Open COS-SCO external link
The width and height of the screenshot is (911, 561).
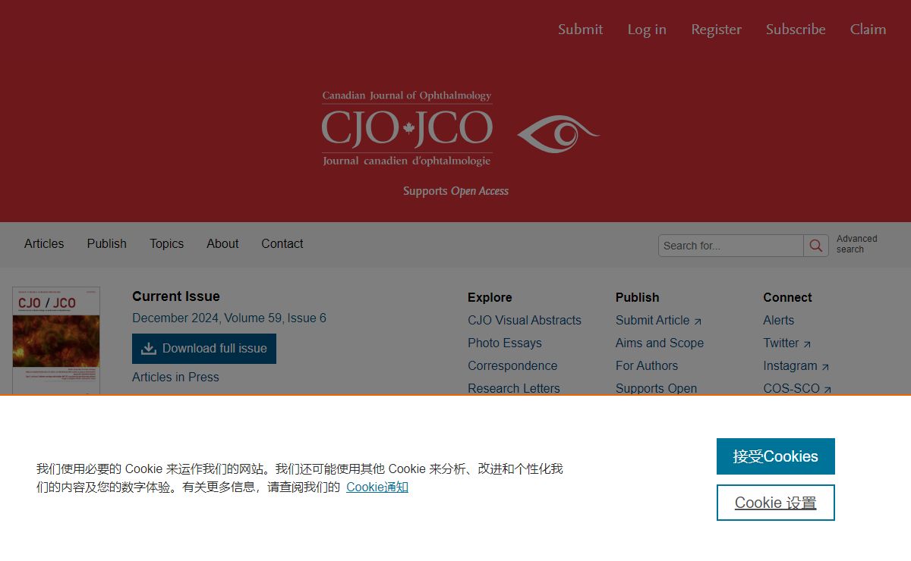(797, 388)
